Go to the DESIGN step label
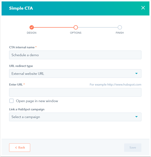Viewport: 151px width, 157px height. (x=31, y=33)
